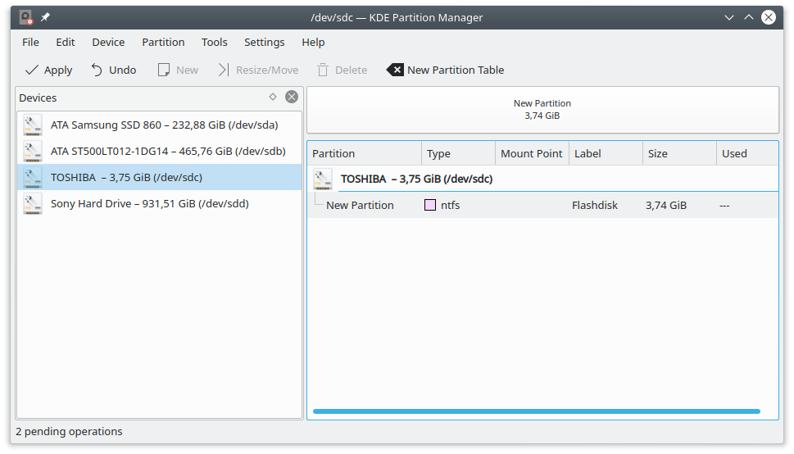Viewport: 794px width, 454px height.
Task: Open the Partition menu
Action: [x=163, y=43]
